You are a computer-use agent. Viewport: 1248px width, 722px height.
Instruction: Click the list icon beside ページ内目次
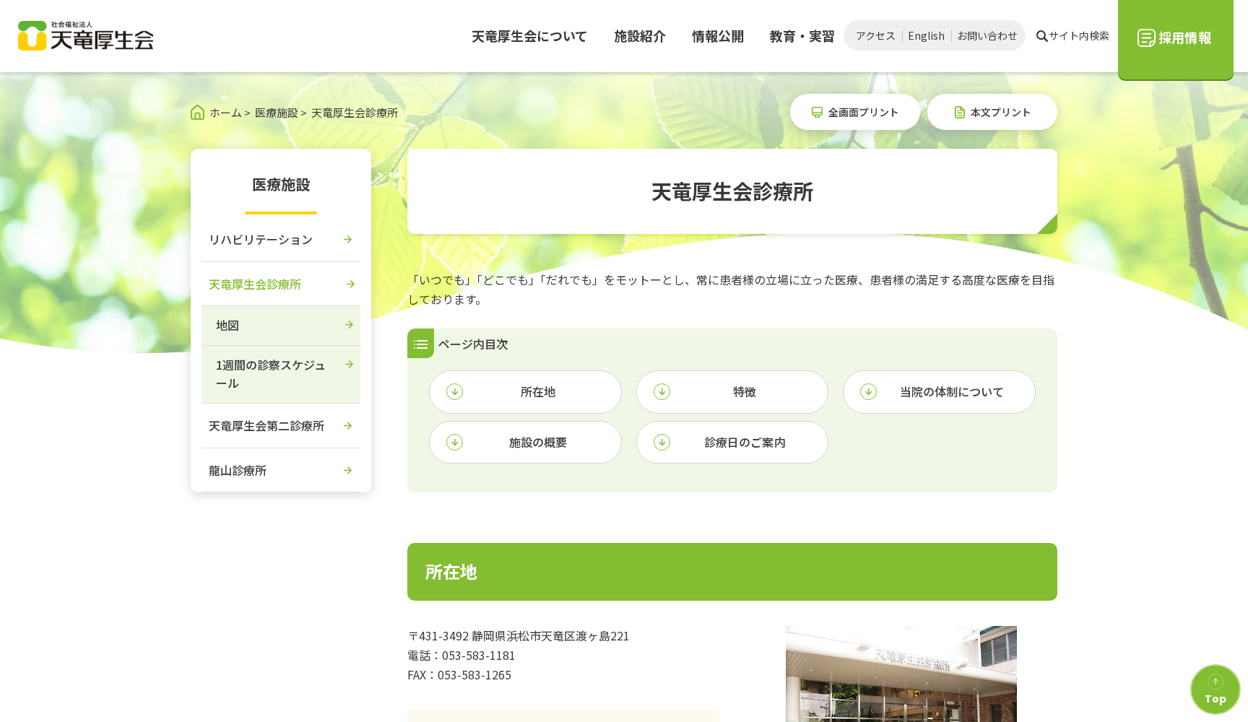click(420, 344)
